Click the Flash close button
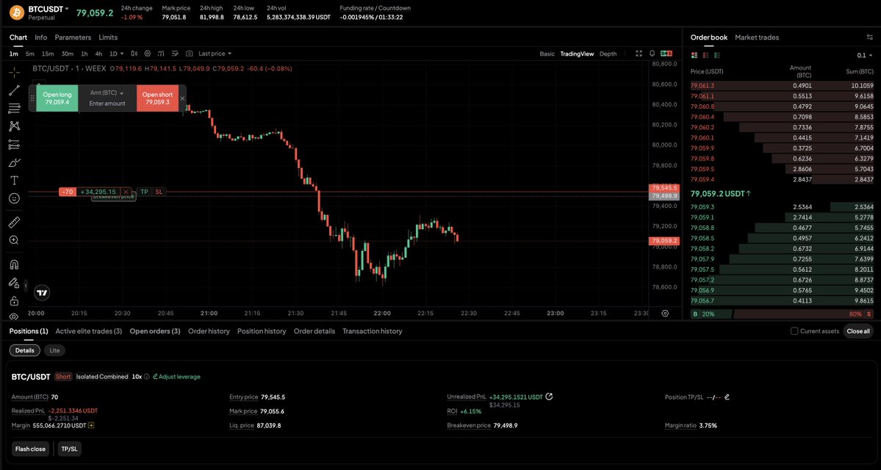 point(30,449)
